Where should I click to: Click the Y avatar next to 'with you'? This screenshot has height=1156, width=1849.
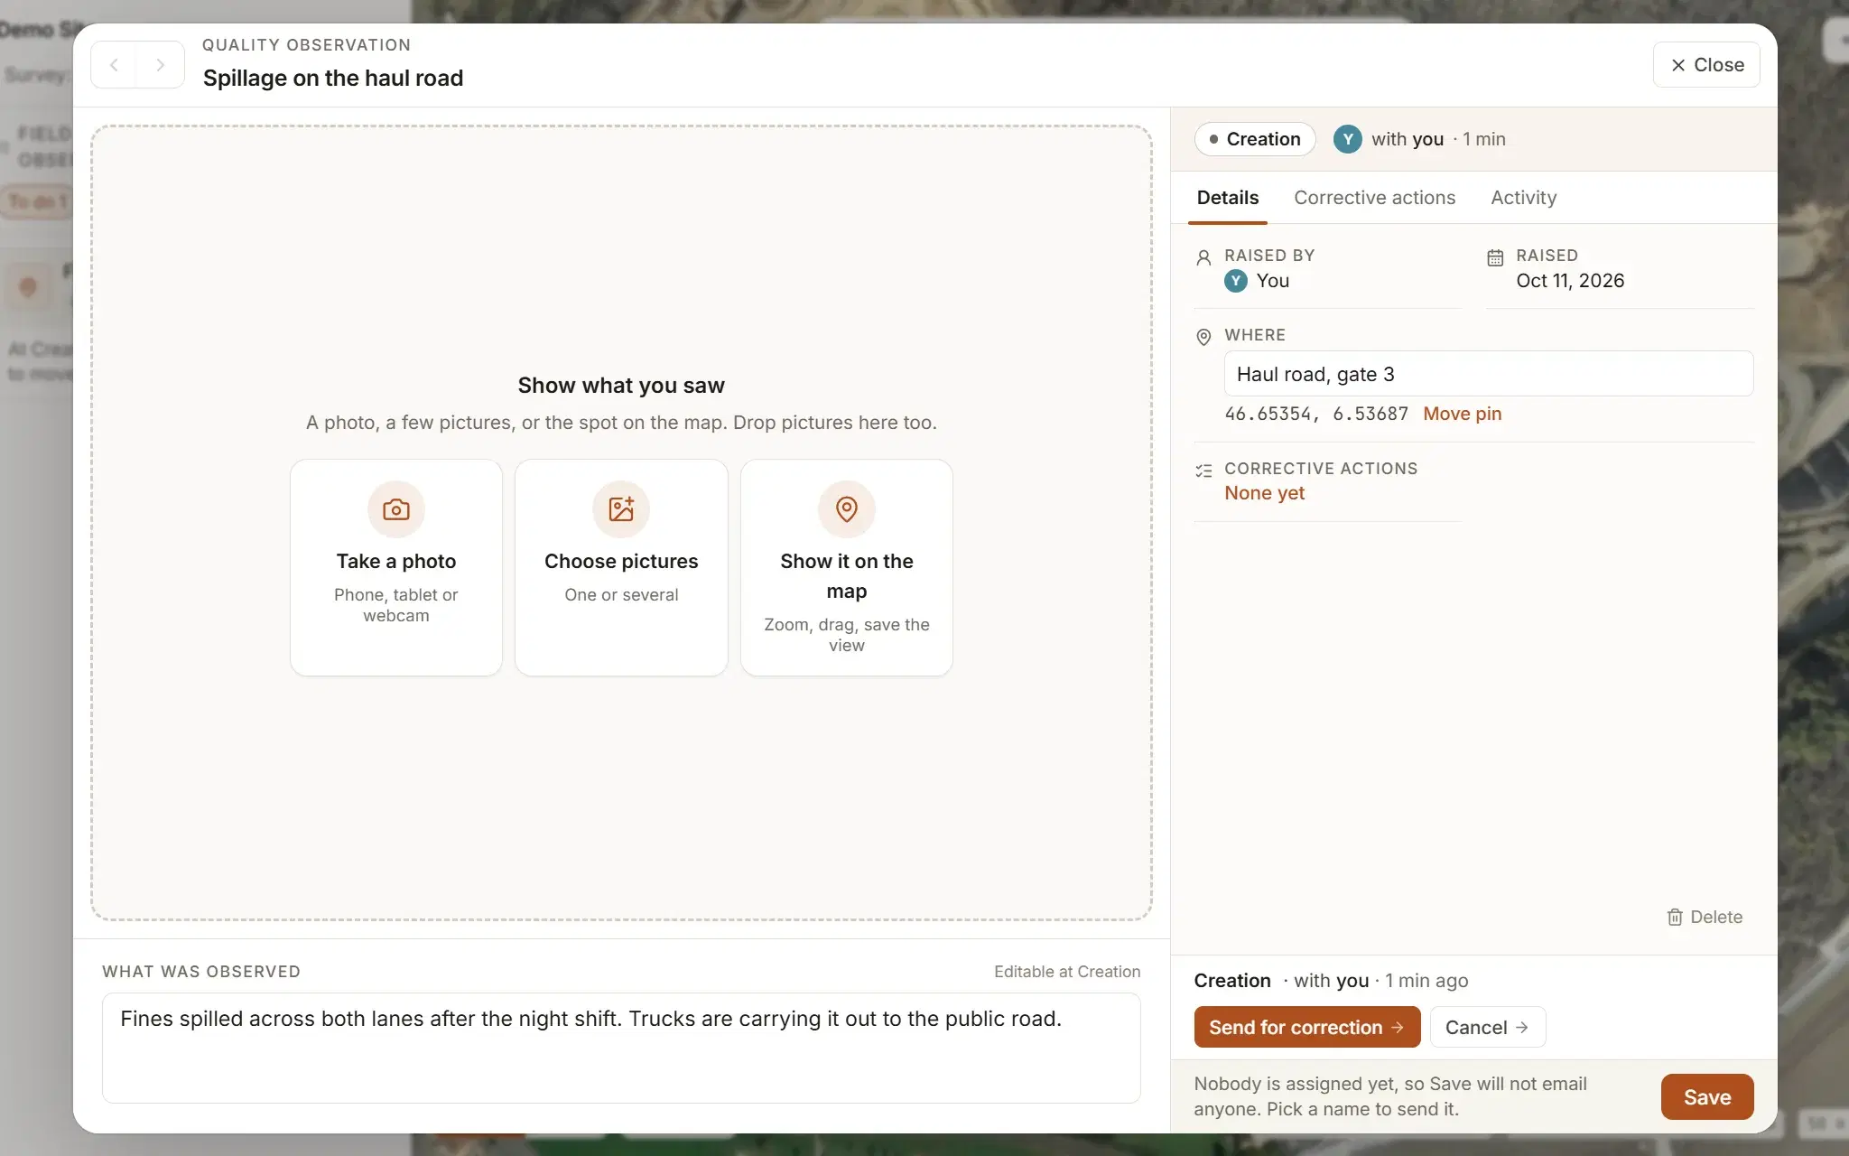[x=1348, y=139]
